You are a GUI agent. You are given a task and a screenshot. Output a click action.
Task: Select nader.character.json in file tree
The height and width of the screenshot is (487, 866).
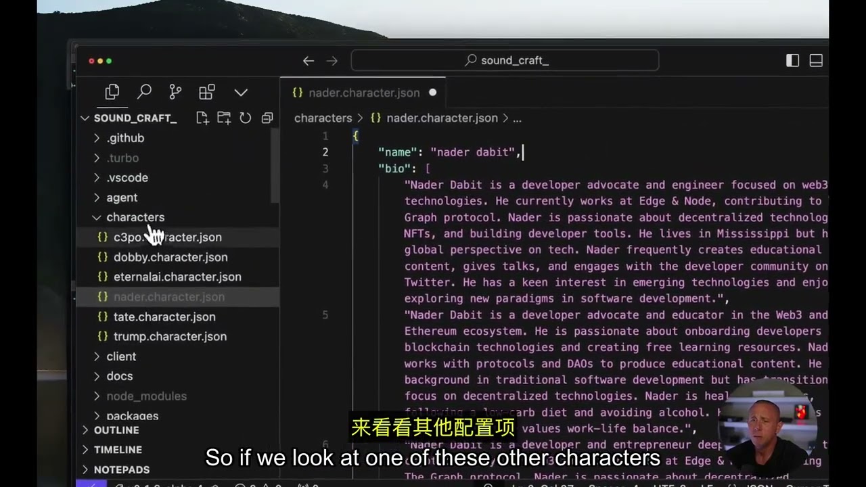[169, 297]
